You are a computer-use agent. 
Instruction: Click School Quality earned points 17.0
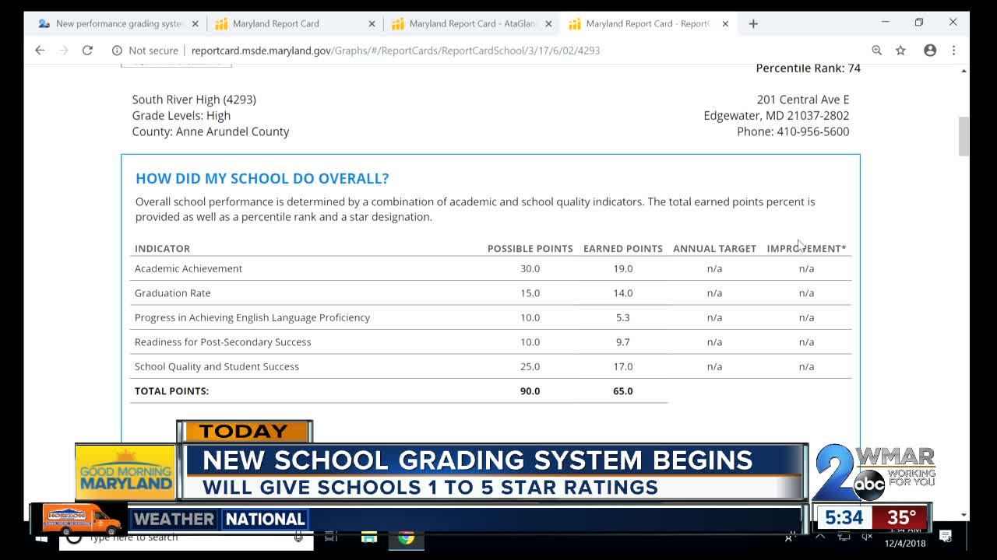coord(623,366)
